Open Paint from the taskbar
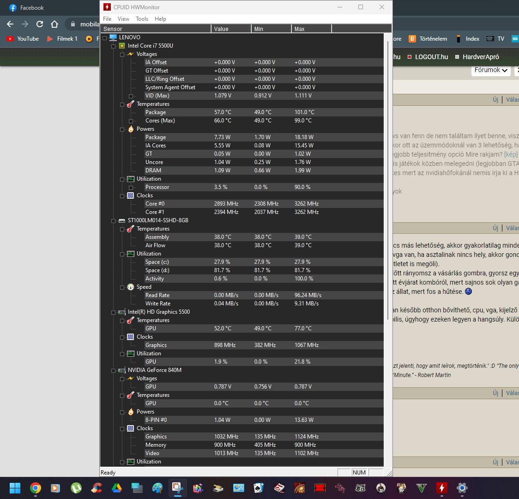 (157, 488)
